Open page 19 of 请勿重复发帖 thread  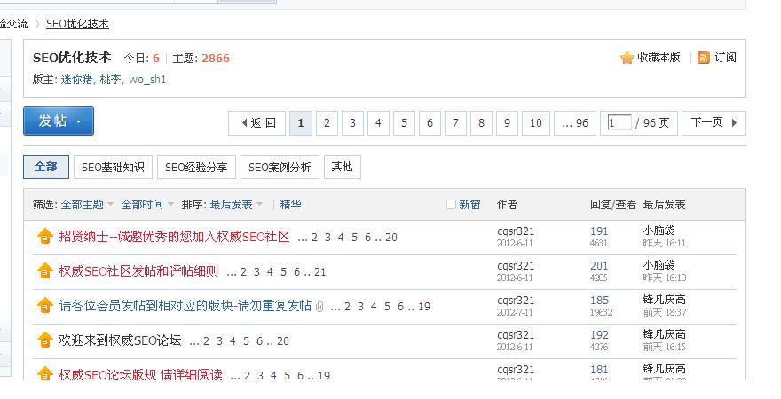[424, 307]
